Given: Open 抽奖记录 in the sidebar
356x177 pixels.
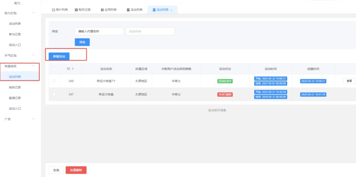Looking at the screenshot, I should [15, 87].
